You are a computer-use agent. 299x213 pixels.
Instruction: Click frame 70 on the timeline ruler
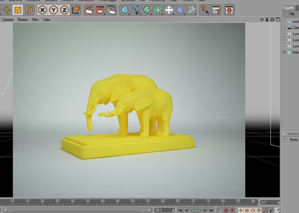point(193,201)
